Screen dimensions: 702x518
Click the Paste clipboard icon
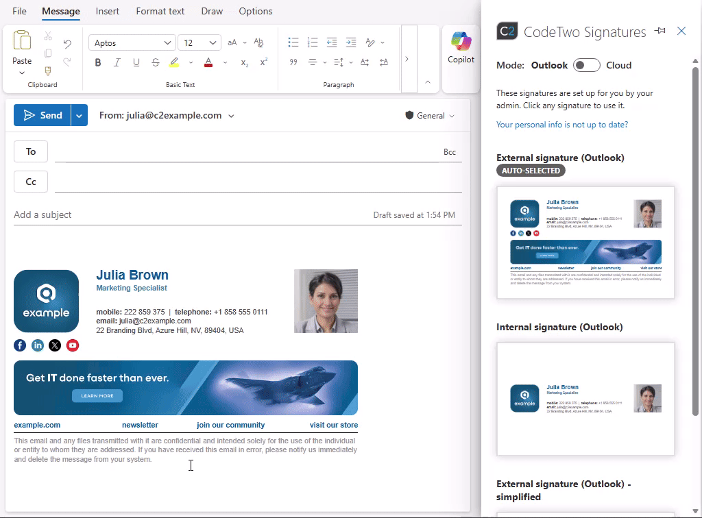coord(22,40)
